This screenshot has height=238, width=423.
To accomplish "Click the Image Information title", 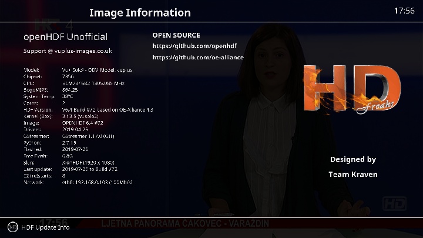I will click(x=140, y=13).
